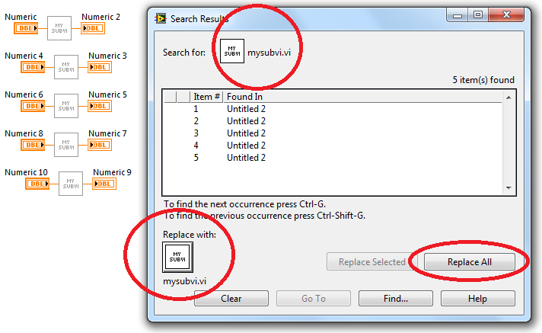The image size is (542, 333).
Task: Select the Replace with mysubvi icon
Action: [177, 257]
